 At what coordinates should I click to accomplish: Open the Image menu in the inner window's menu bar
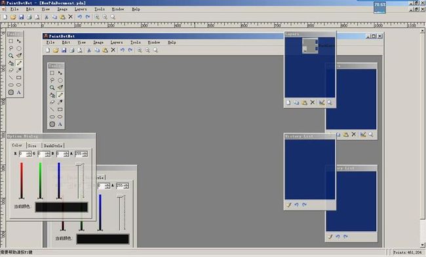tap(98, 43)
